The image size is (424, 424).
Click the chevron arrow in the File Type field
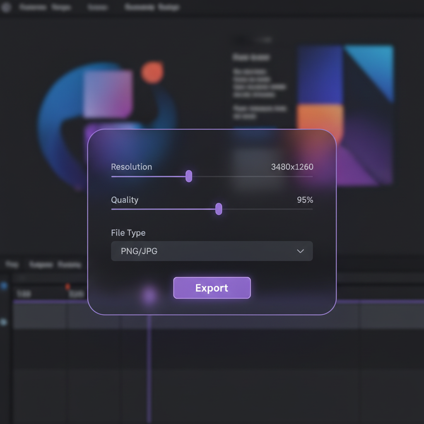pyautogui.click(x=301, y=251)
